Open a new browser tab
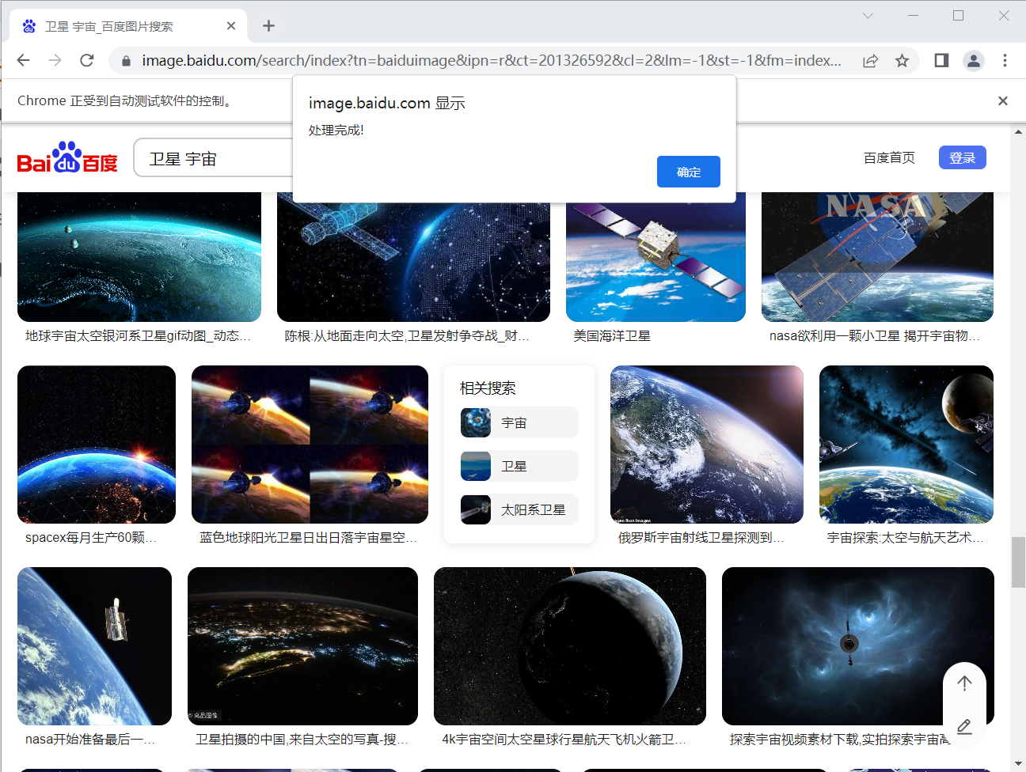This screenshot has width=1026, height=772. 268,25
